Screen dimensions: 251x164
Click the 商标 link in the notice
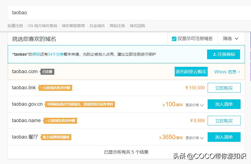36,54
